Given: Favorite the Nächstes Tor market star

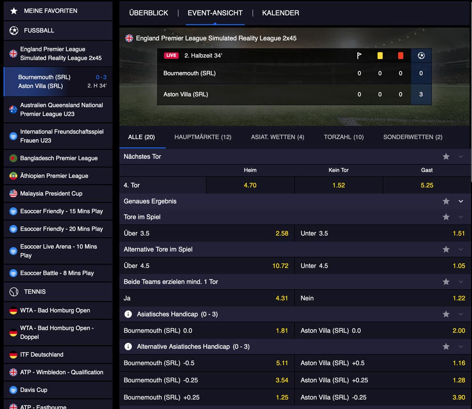Looking at the screenshot, I should [x=446, y=156].
